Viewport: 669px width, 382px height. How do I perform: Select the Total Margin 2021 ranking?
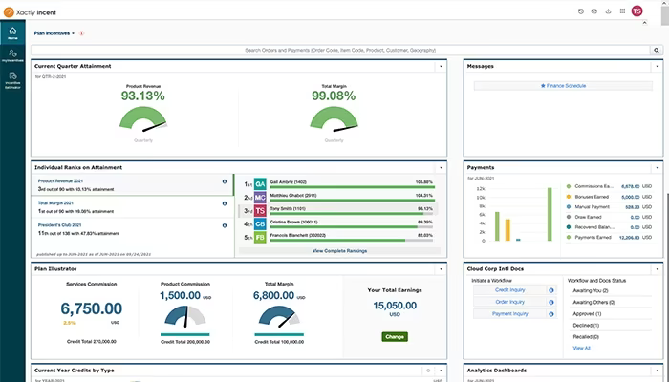click(132, 207)
